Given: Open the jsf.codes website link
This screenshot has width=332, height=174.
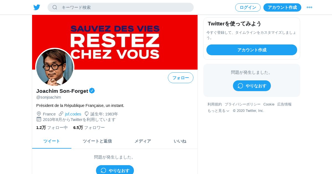Looking at the screenshot, I should (x=73, y=114).
